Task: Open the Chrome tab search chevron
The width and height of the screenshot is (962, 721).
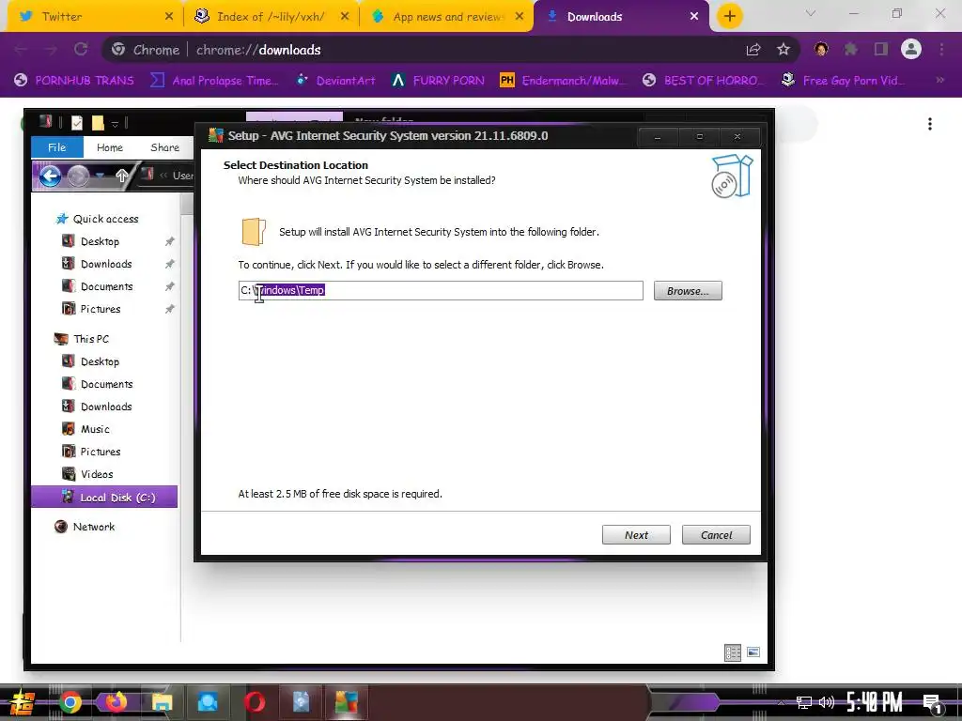Action: [x=811, y=13]
